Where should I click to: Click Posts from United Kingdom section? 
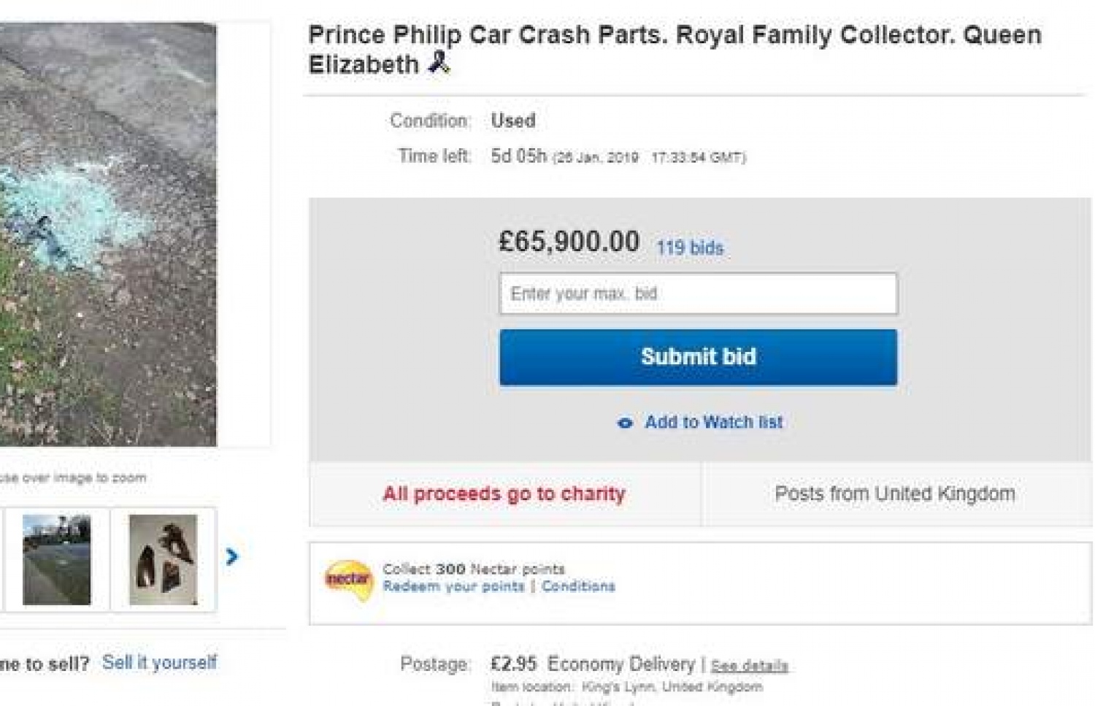[x=895, y=494]
